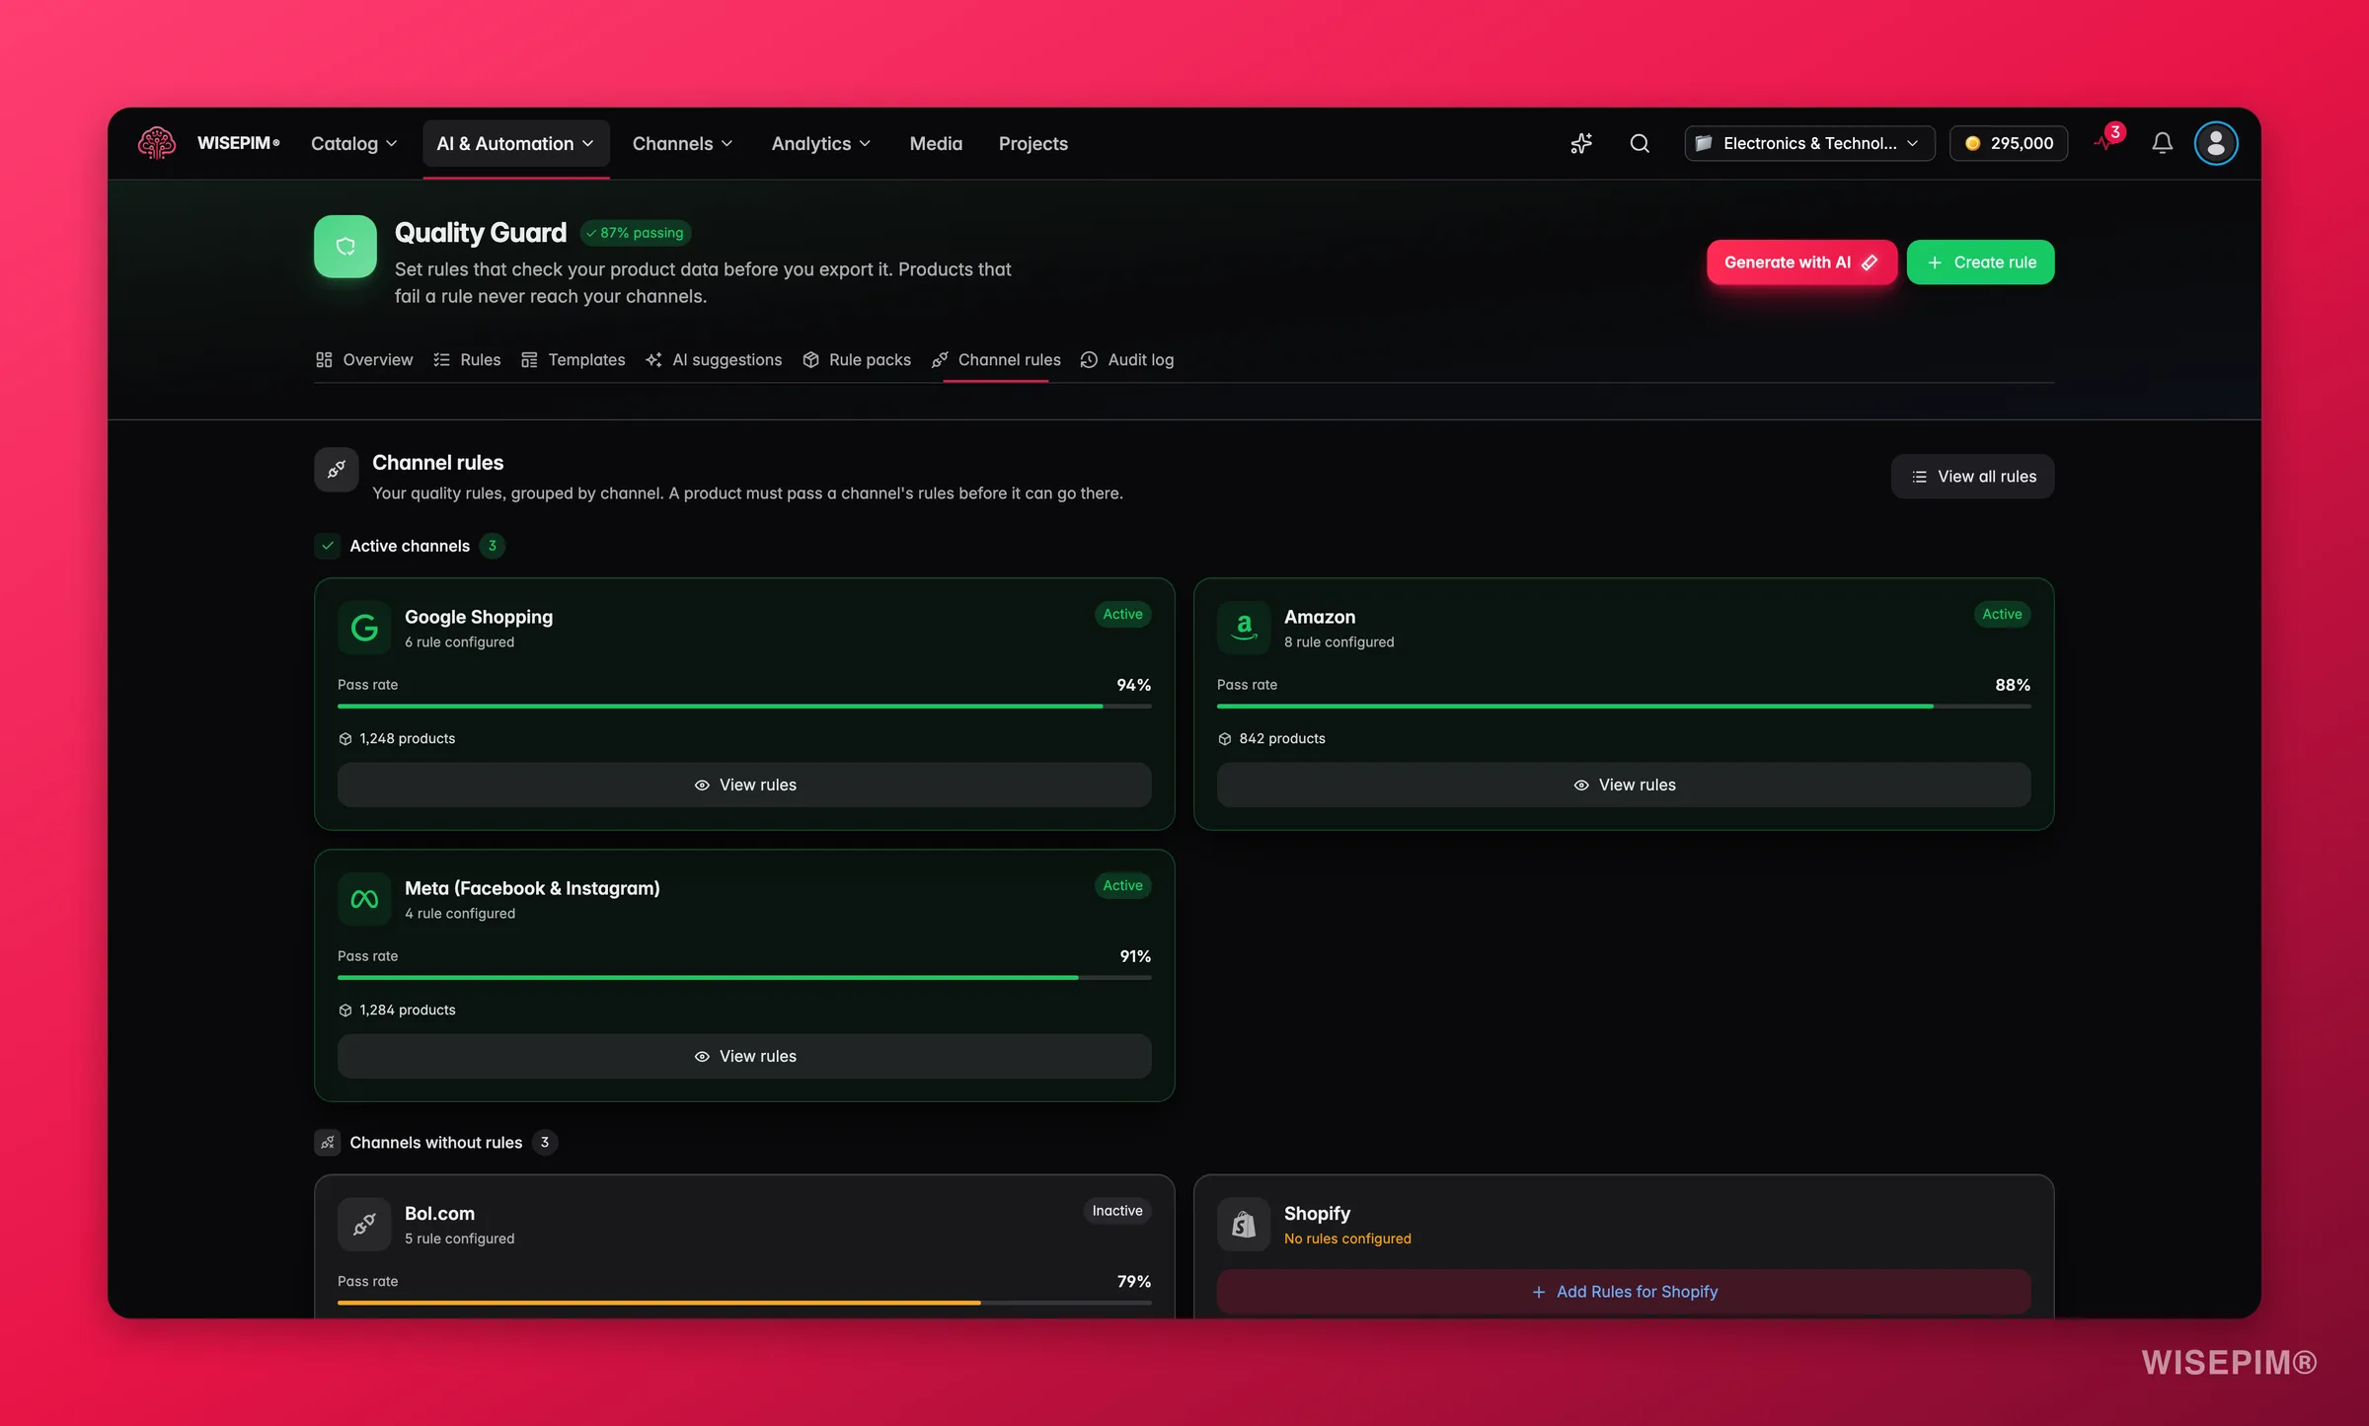The image size is (2369, 1426).
Task: Click the WisePIM brain logo icon
Action: (157, 143)
